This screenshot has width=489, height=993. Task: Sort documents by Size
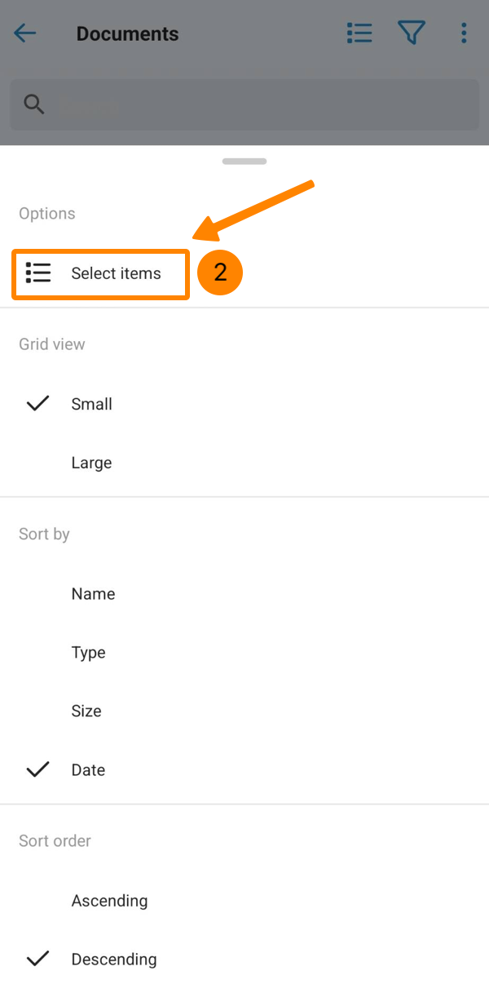click(x=86, y=712)
